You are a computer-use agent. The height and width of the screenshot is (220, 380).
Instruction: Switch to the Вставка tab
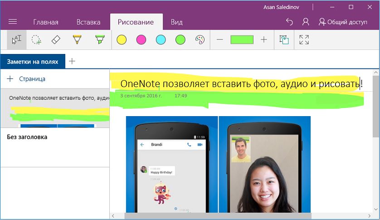click(x=88, y=22)
